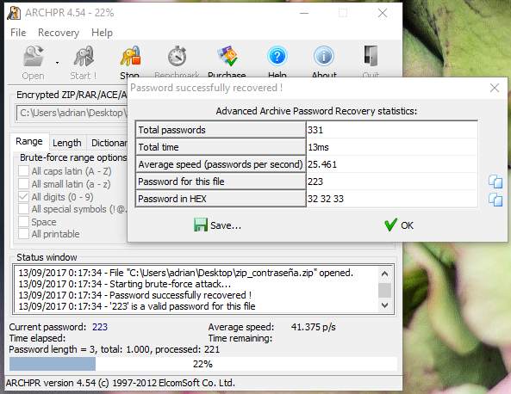Open the Purchase toolbar icon
The height and width of the screenshot is (394, 511).
(x=227, y=56)
